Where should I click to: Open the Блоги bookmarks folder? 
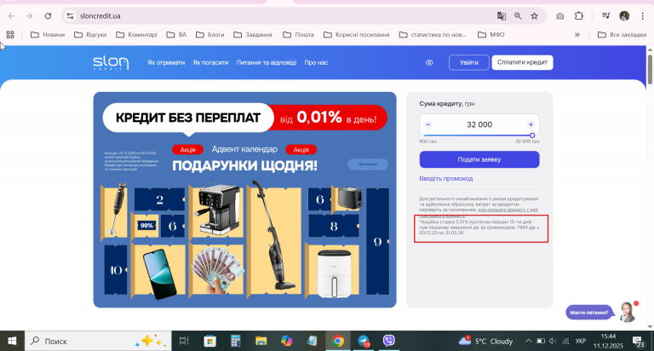tap(209, 35)
